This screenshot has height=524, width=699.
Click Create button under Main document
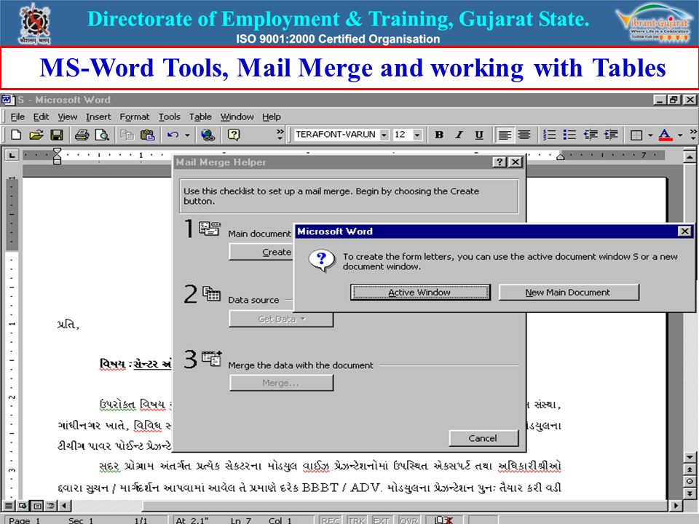point(261,253)
